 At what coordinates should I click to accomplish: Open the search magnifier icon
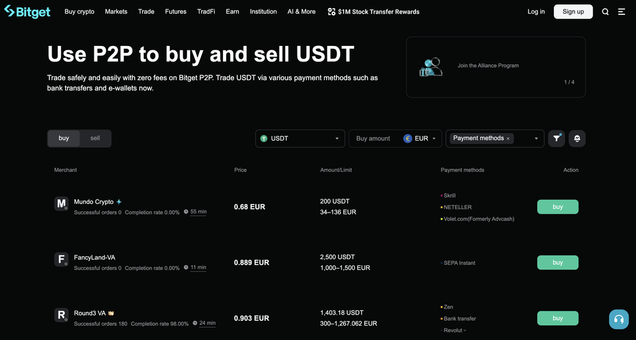pos(605,12)
